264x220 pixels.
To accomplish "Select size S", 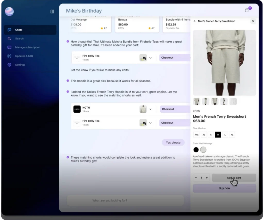I will 211,135.
